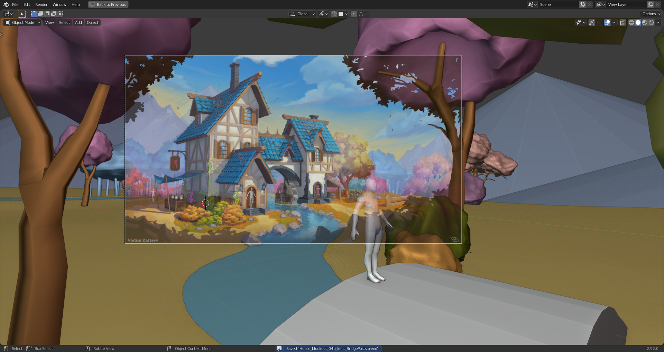
Task: Open the viewport View menu
Action: (x=49, y=22)
